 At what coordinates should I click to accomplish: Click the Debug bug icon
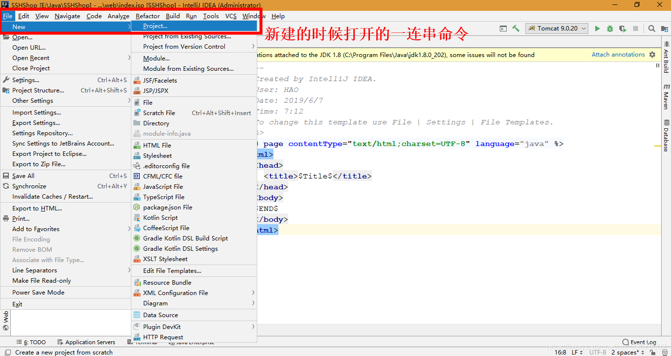(x=610, y=29)
